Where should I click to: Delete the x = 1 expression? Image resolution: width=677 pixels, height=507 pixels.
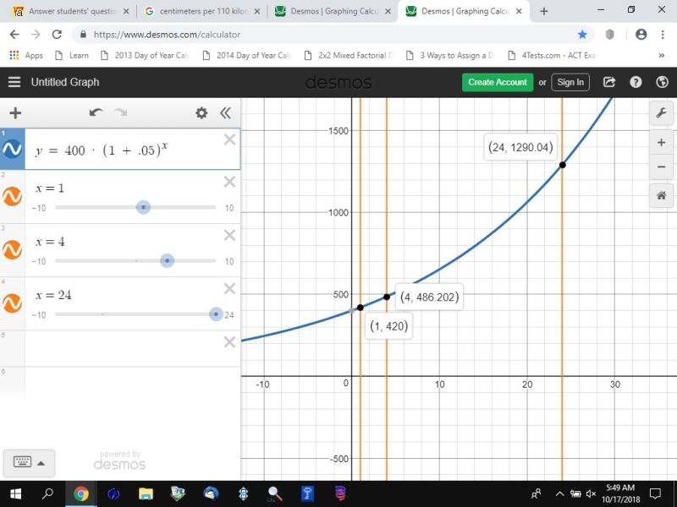[x=229, y=182]
